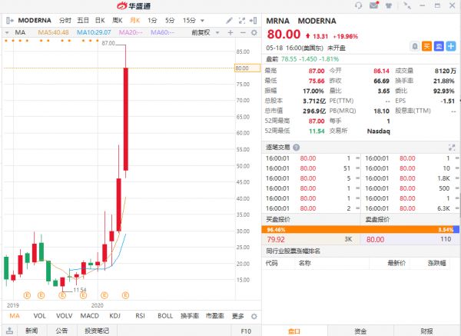Enable the MACD indicator
Screen dimensions: 461x336
89,316
